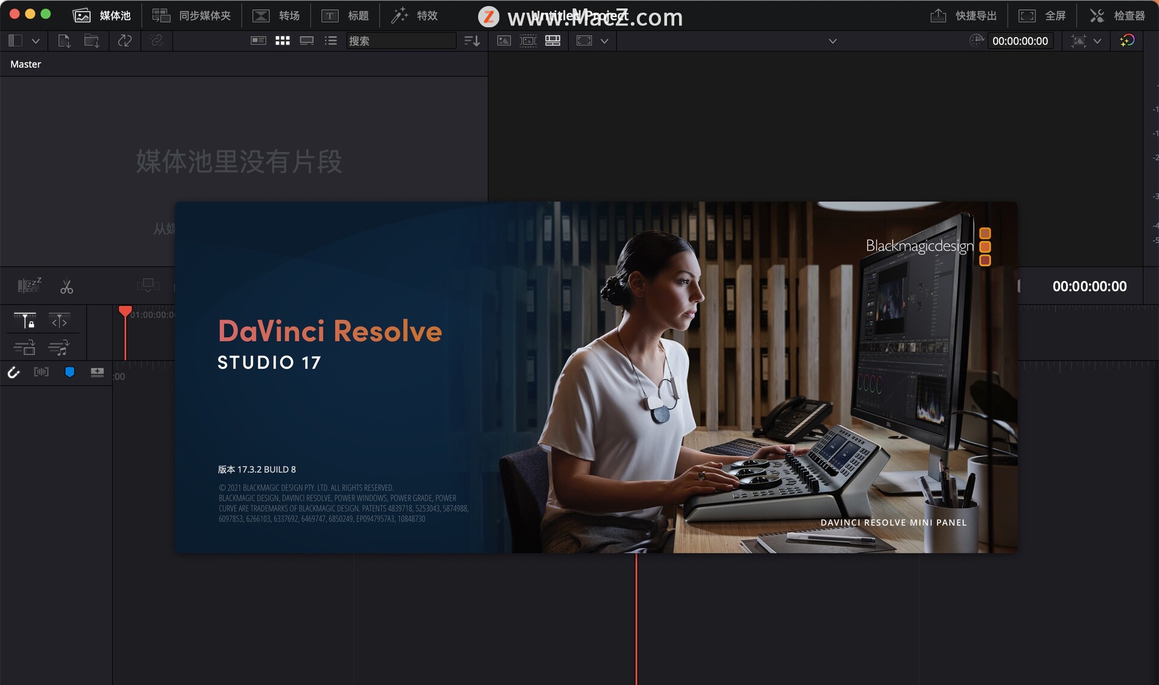
Task: Open the timeline name dropdown chevron
Action: [x=832, y=41]
